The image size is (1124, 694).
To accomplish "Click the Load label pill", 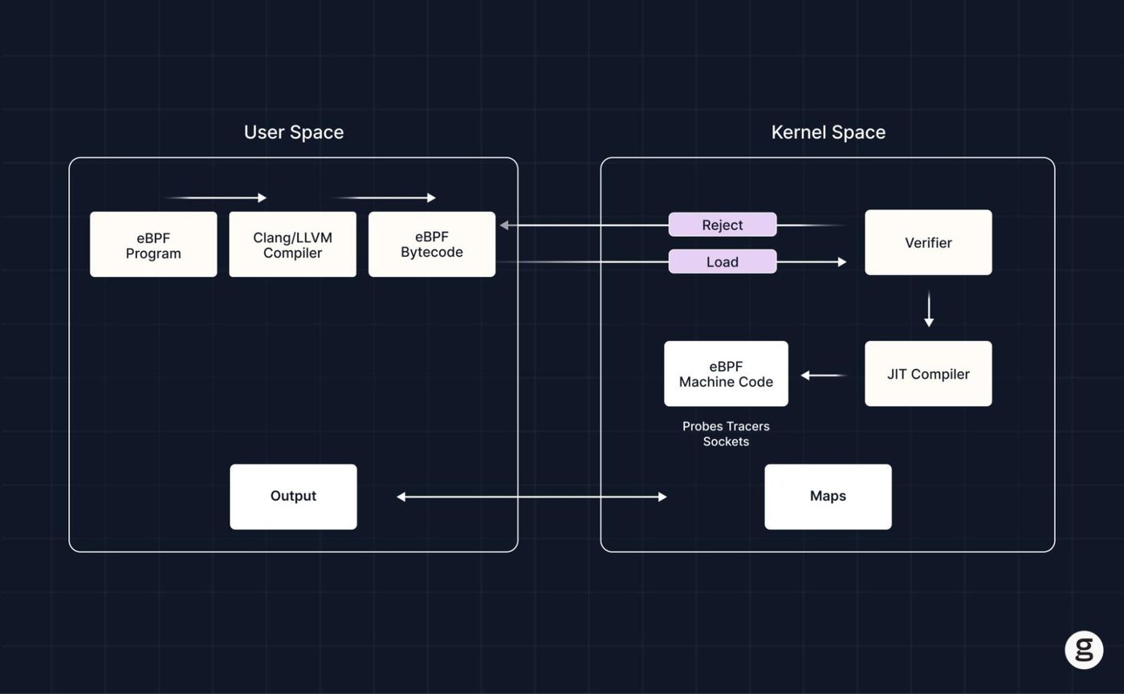I will pyautogui.click(x=723, y=262).
